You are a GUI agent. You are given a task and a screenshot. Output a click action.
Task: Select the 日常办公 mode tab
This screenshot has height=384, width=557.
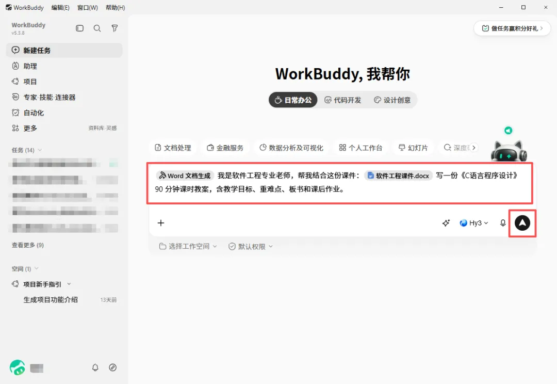point(293,100)
